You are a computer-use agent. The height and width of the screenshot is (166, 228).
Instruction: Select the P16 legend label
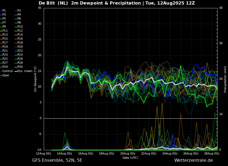tap(20, 39)
